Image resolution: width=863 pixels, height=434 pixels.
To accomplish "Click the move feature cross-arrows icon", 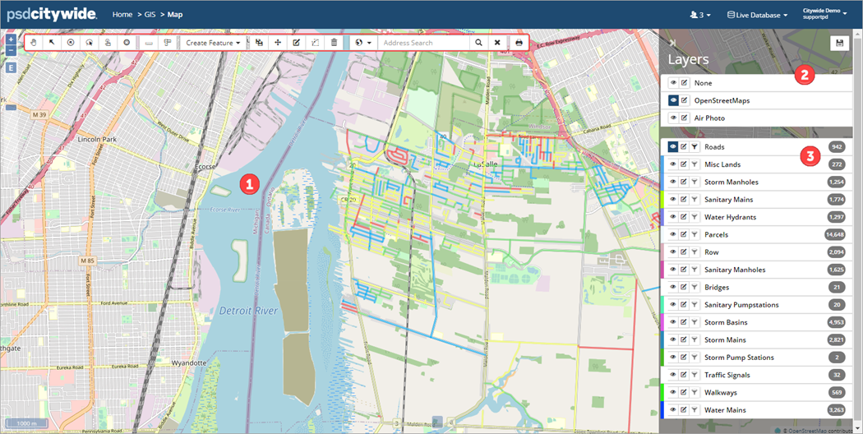I will [x=278, y=43].
